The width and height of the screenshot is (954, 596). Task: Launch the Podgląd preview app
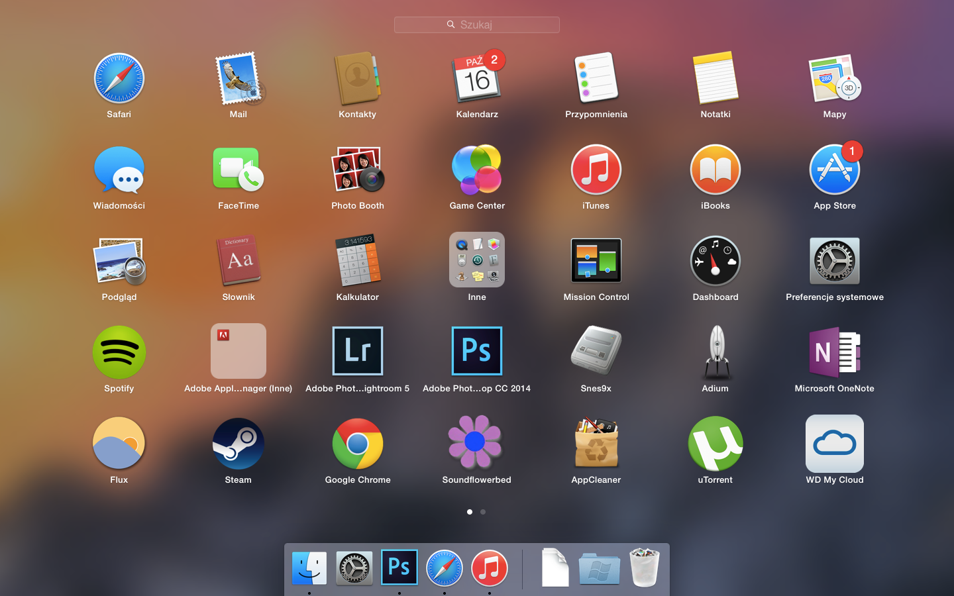coord(119,262)
